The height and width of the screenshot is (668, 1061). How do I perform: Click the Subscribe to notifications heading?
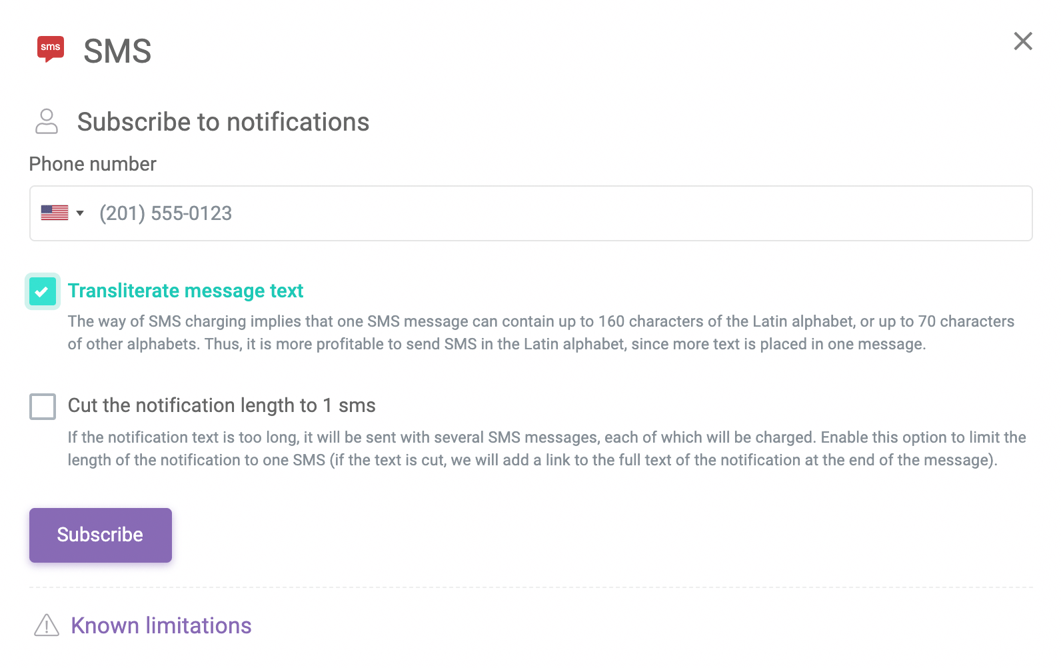(223, 122)
